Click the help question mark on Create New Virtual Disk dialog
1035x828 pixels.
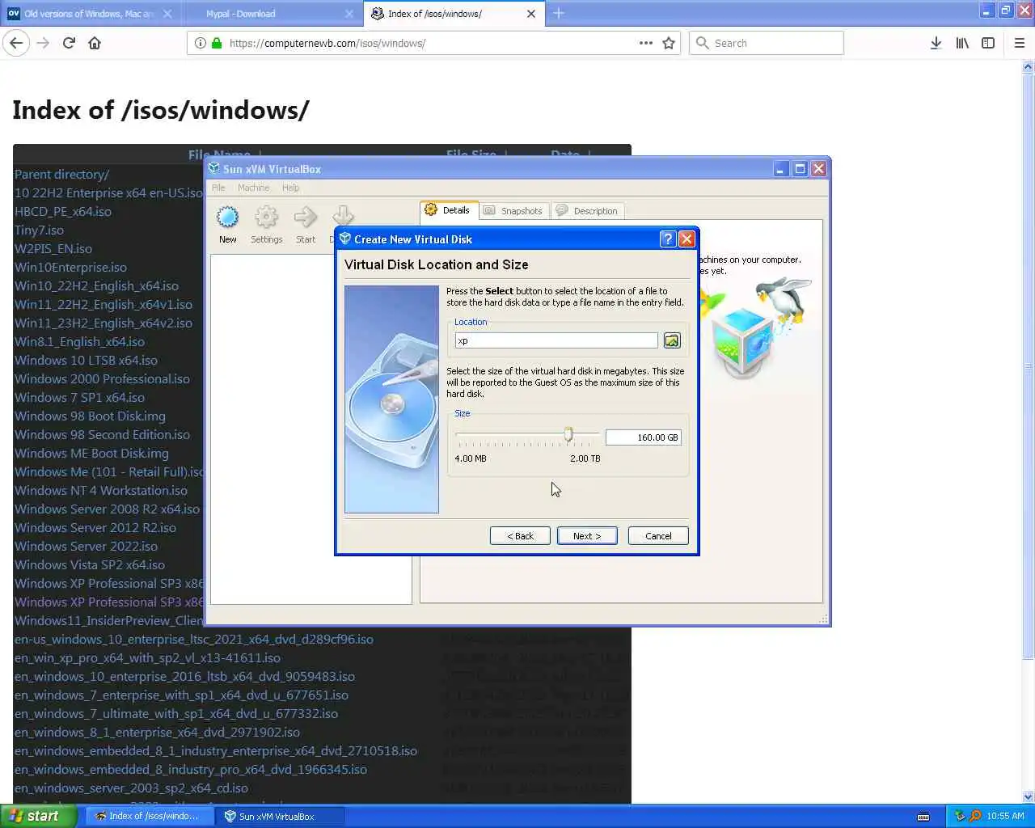(x=667, y=239)
